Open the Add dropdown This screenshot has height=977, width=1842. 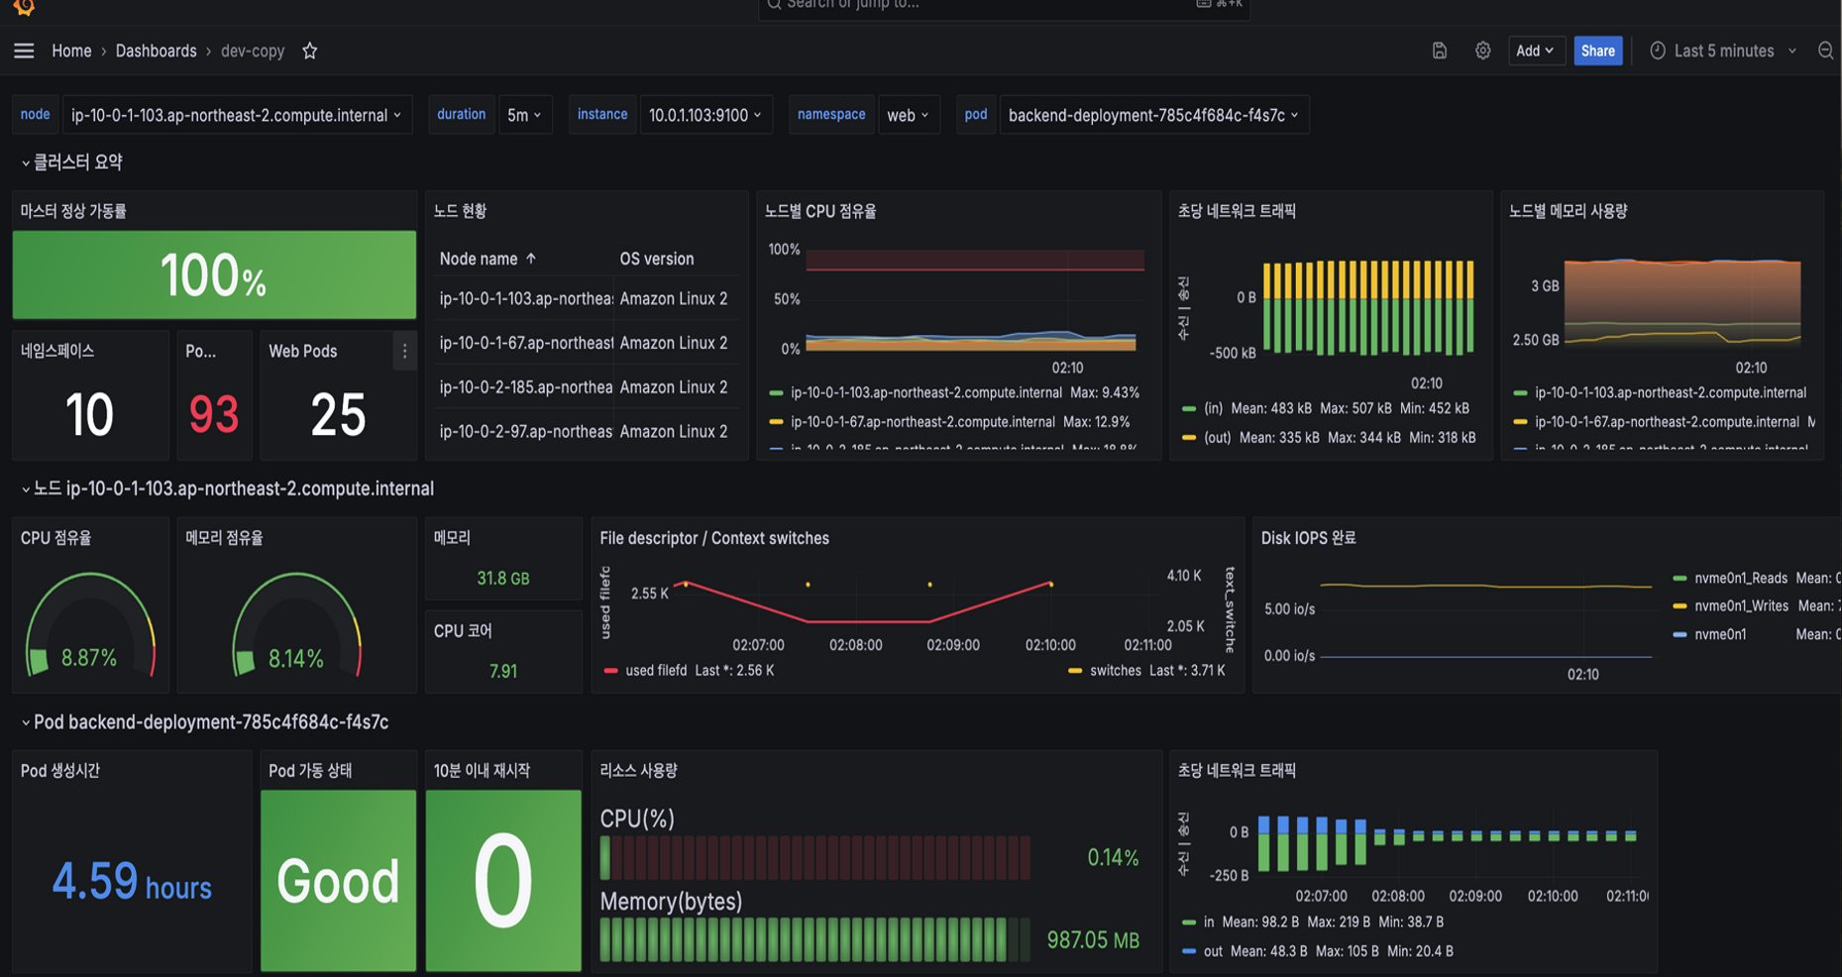tap(1535, 51)
